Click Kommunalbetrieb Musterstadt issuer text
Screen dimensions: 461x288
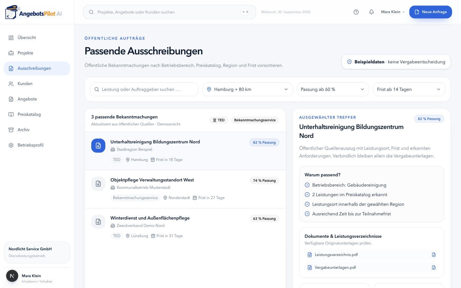143,188
